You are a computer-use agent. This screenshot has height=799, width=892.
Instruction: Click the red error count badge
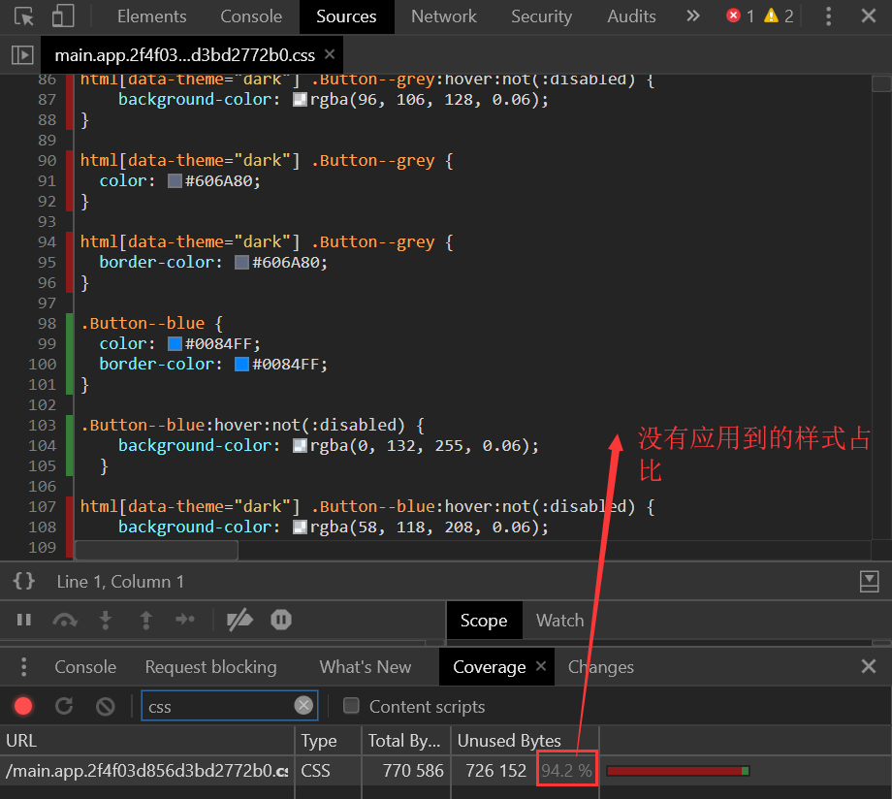click(x=740, y=16)
